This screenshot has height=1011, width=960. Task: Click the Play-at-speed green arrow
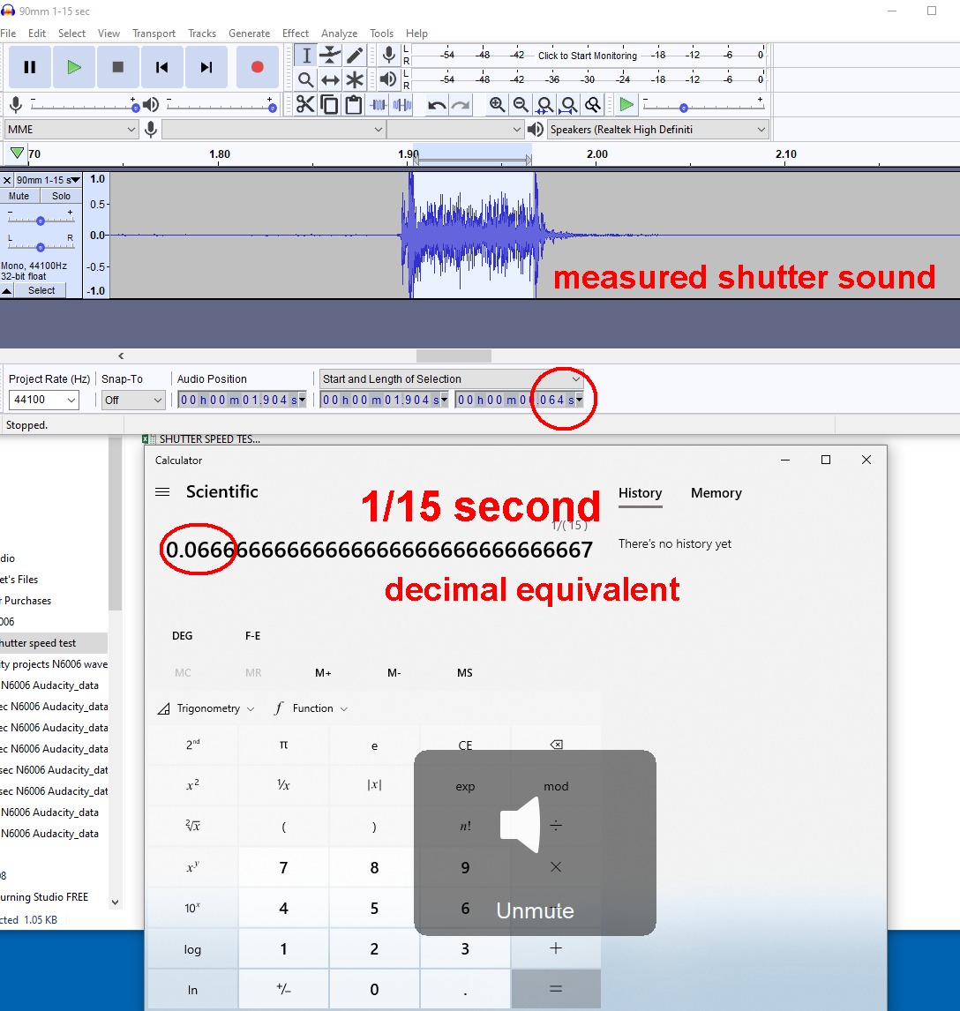[626, 104]
